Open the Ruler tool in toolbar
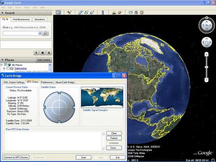Screen dimensions: 216x162 pyautogui.click(x=103, y=13)
